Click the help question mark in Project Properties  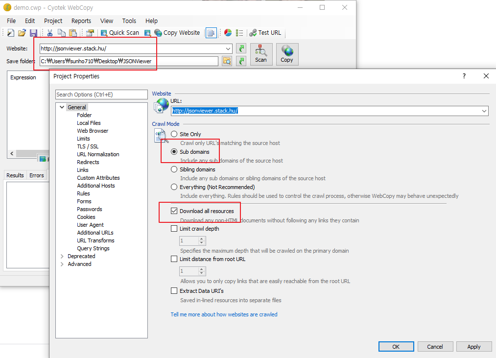464,76
